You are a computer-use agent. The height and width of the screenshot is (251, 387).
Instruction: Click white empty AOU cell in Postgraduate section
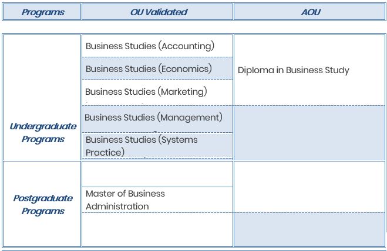pos(309,187)
